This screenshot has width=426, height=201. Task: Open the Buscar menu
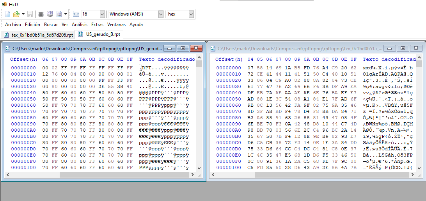pyautogui.click(x=51, y=25)
